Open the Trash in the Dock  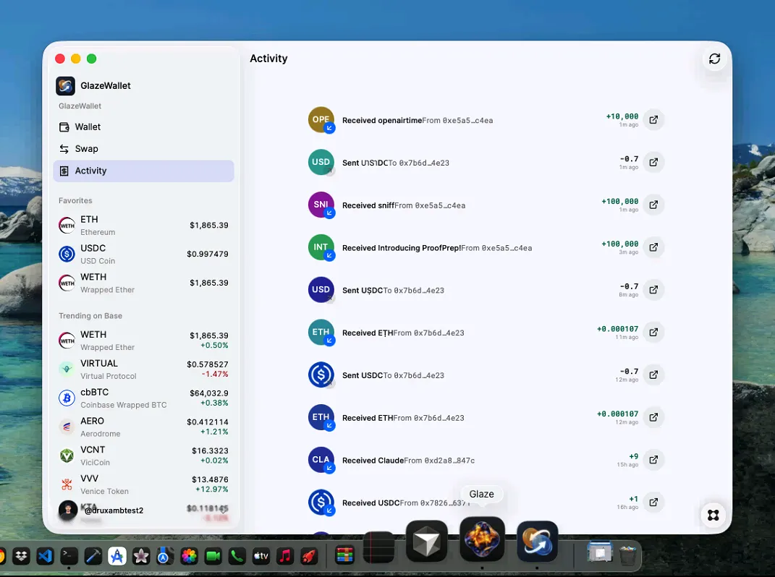627,555
